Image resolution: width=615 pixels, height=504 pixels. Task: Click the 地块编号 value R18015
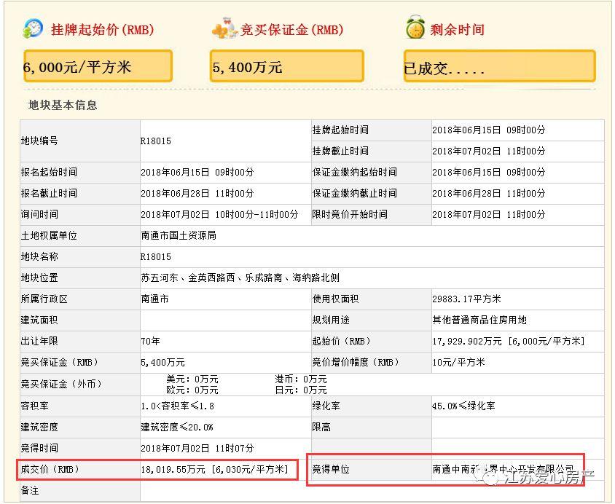[155, 140]
